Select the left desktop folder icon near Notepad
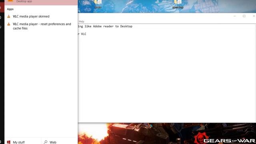 point(98,4)
